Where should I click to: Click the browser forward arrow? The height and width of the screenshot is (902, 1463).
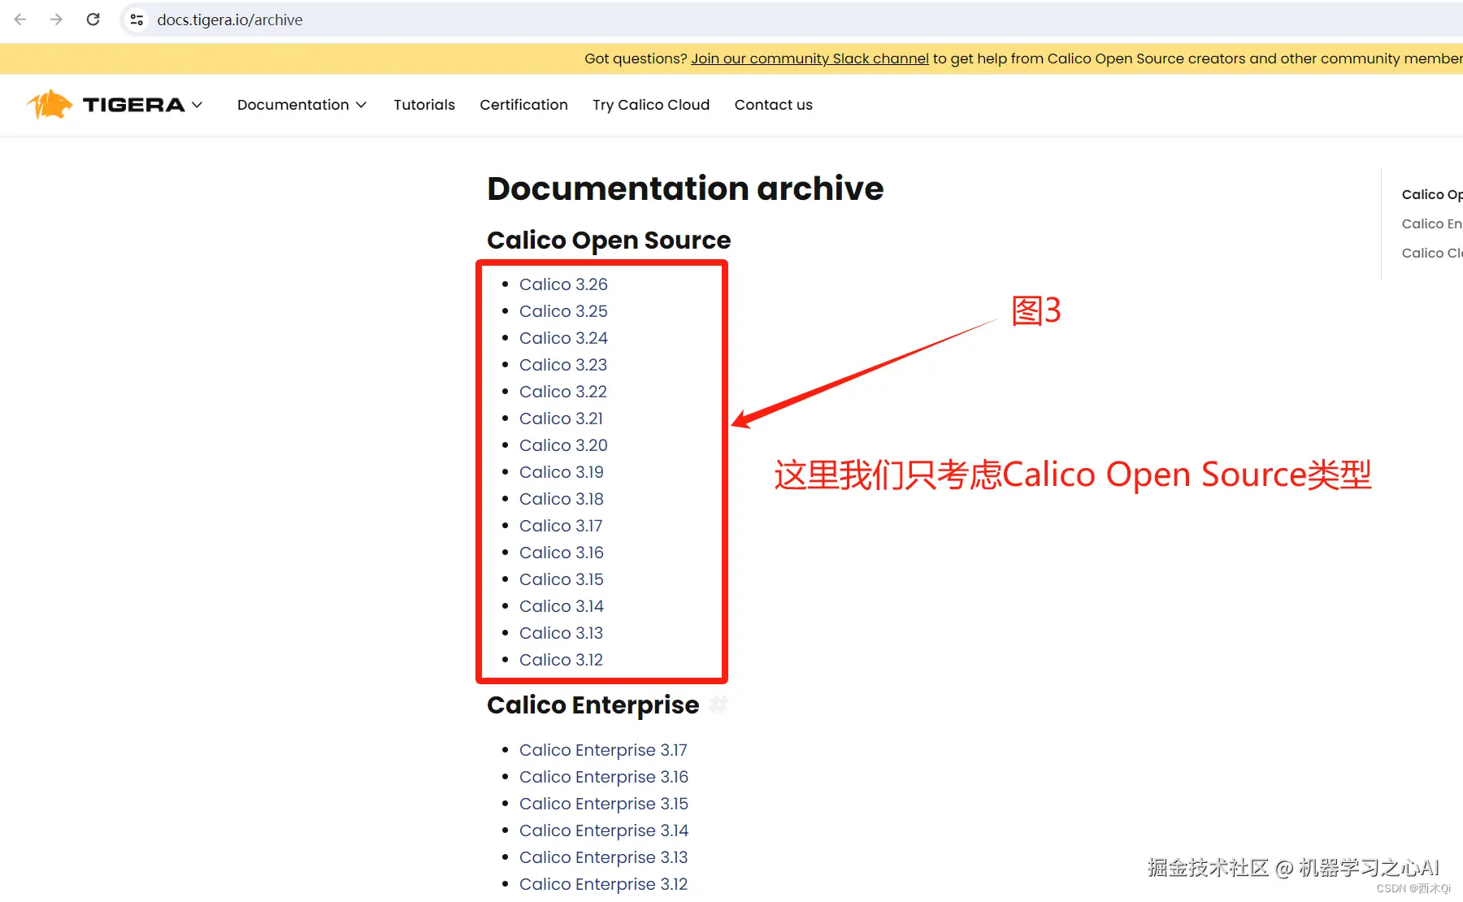(56, 20)
